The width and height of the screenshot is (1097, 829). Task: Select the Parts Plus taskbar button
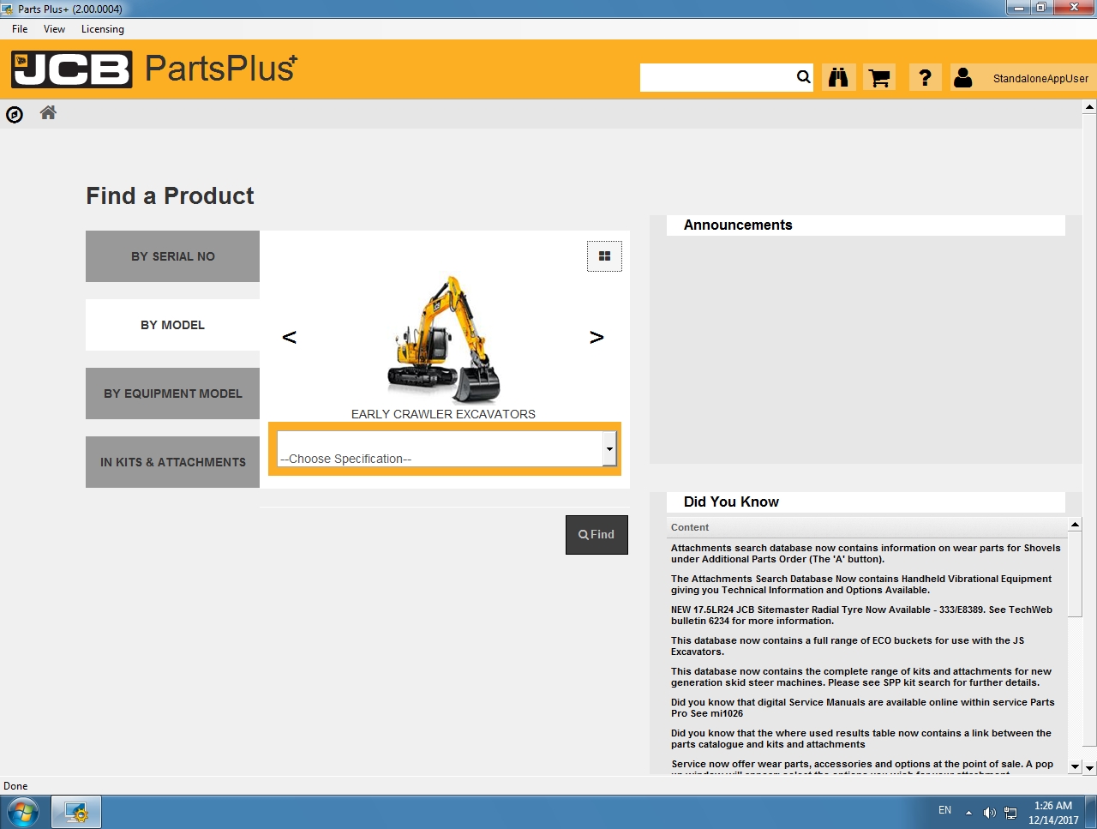click(x=76, y=811)
